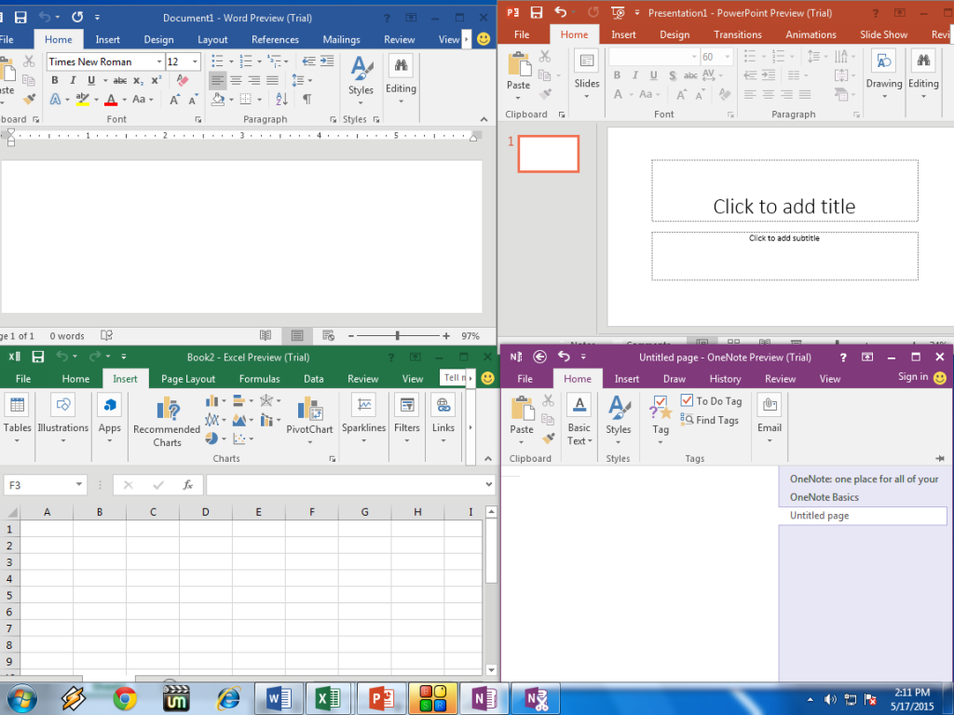Image resolution: width=954 pixels, height=715 pixels.
Task: Toggle the To Do Tag checkbox
Action: [688, 401]
